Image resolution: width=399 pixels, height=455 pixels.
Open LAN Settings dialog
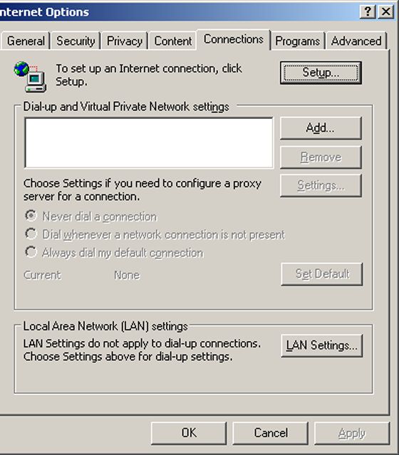click(x=322, y=345)
